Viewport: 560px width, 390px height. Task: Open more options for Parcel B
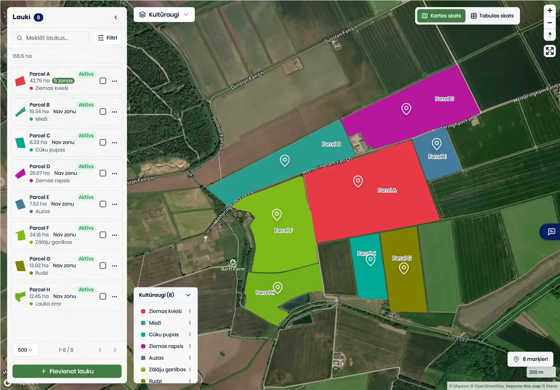pyautogui.click(x=114, y=111)
